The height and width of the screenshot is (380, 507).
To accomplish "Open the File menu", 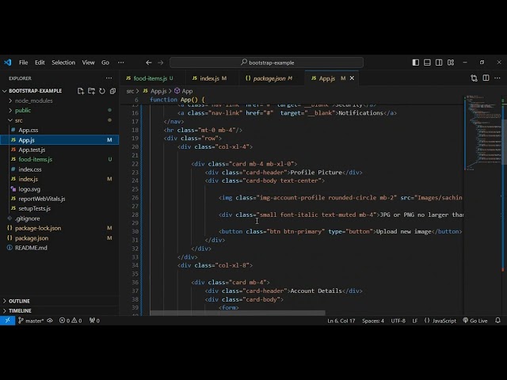I will 23,63.
